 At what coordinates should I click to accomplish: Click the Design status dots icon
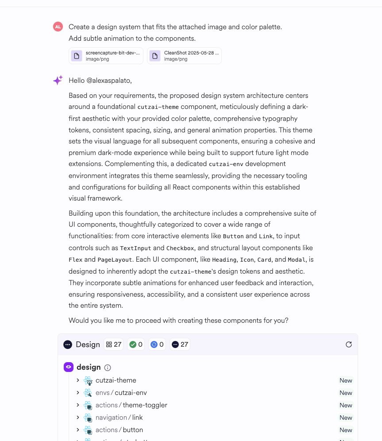pyautogui.click(x=68, y=344)
